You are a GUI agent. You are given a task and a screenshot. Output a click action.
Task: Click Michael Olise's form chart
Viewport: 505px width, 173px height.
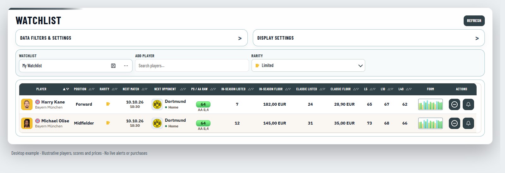431,123
